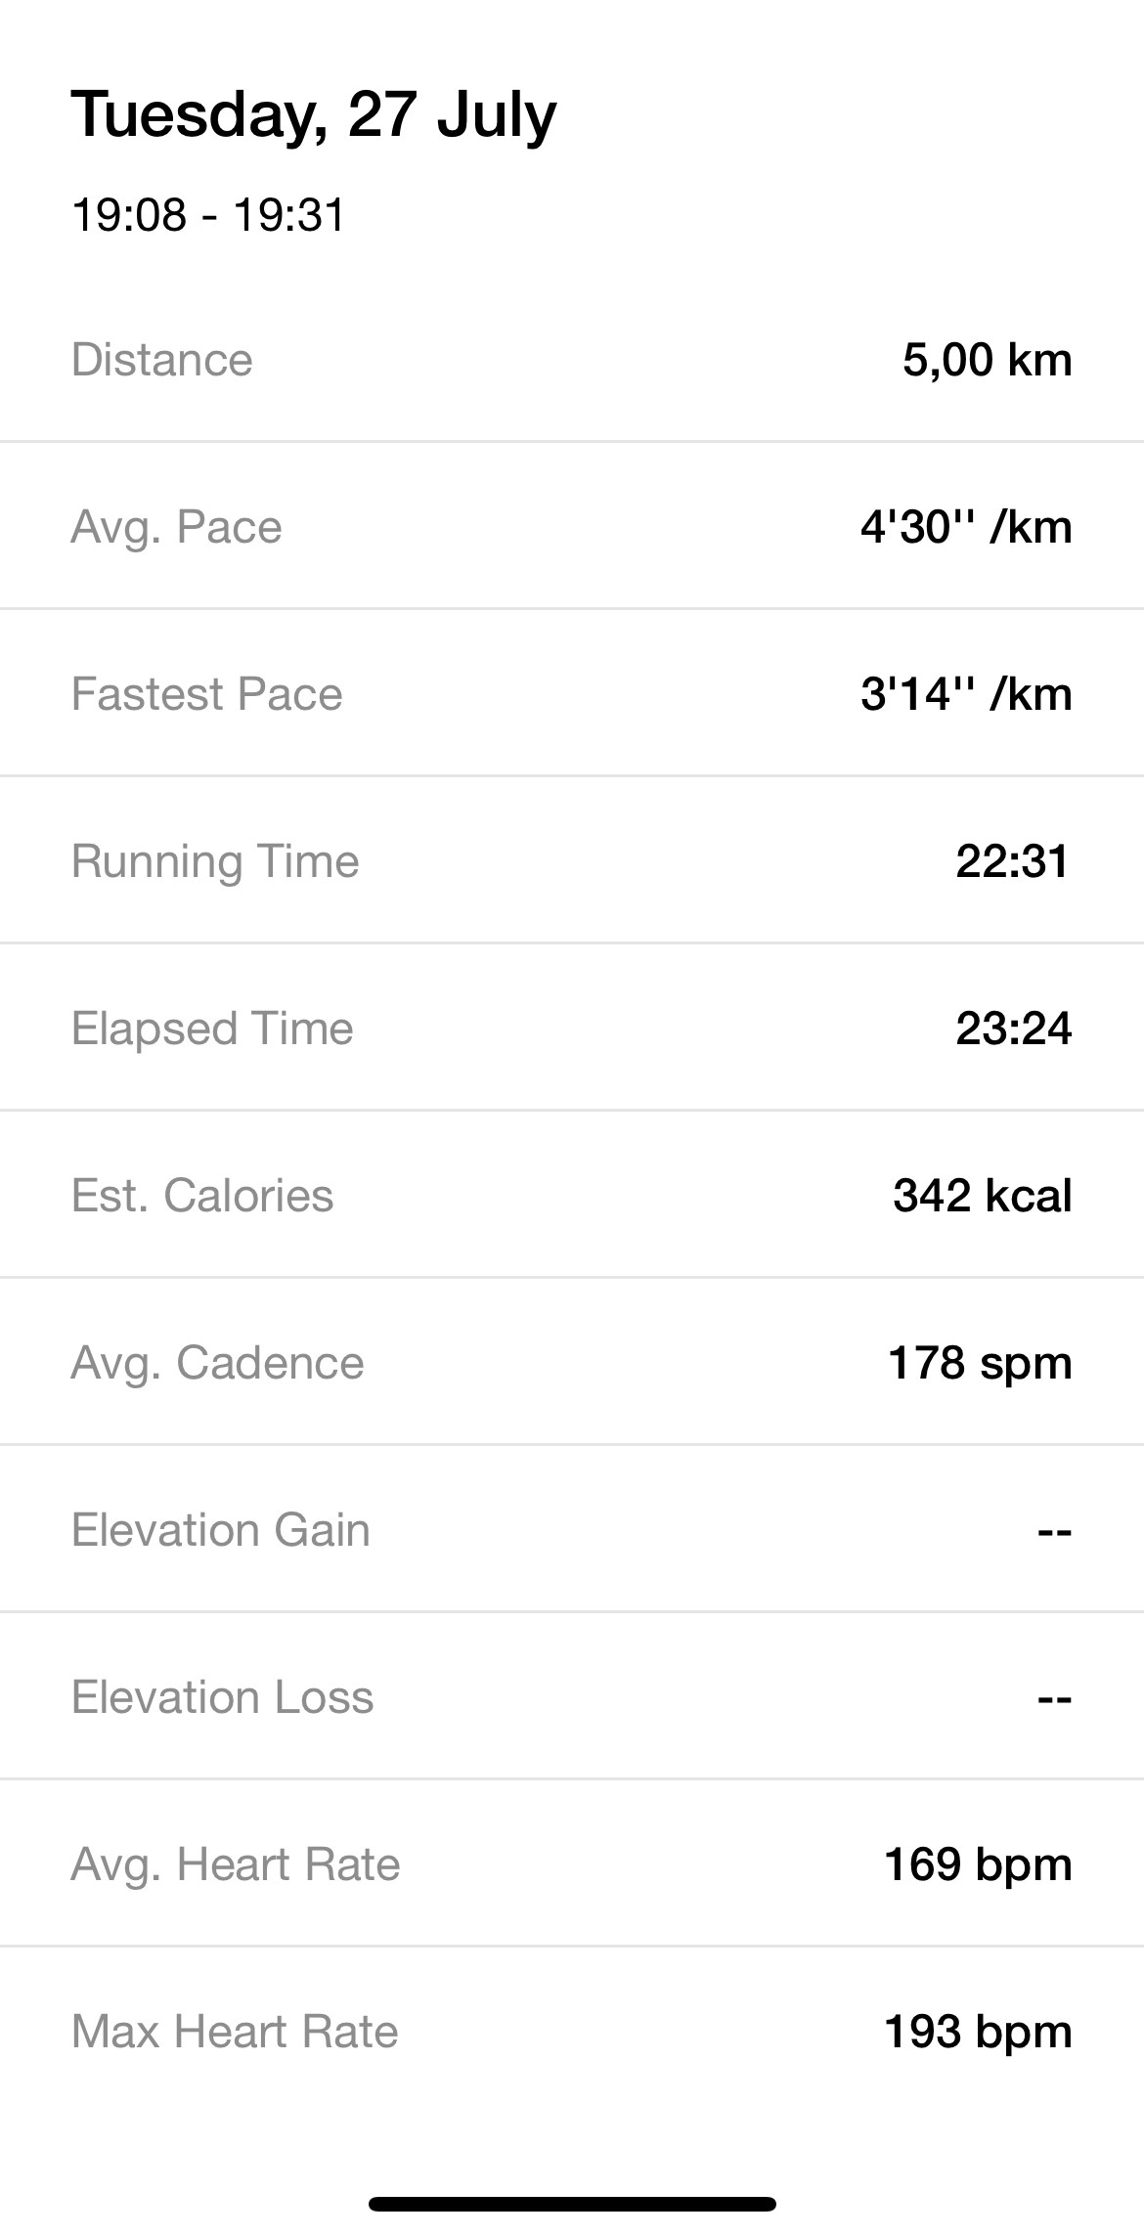Select the Fastest Pace label

tap(207, 694)
